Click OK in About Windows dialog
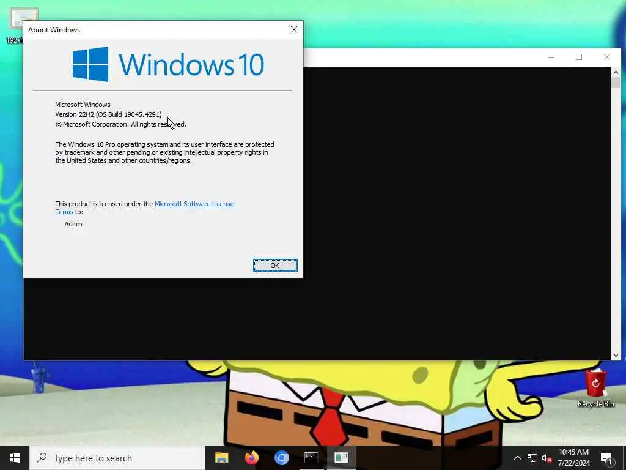 point(275,266)
